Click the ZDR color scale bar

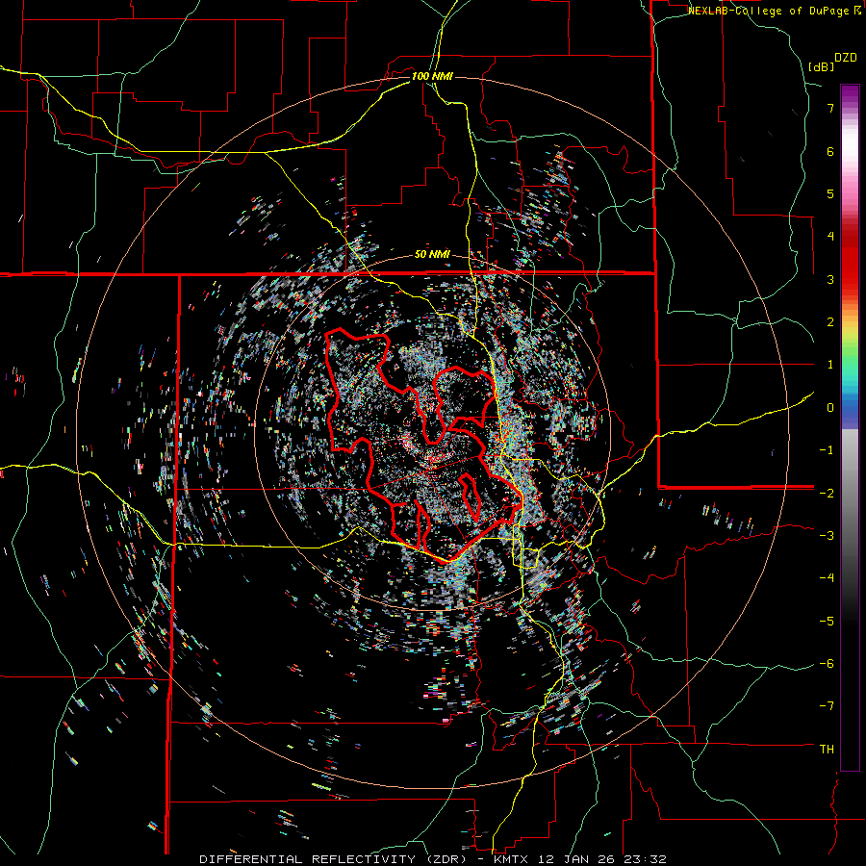(x=850, y=427)
